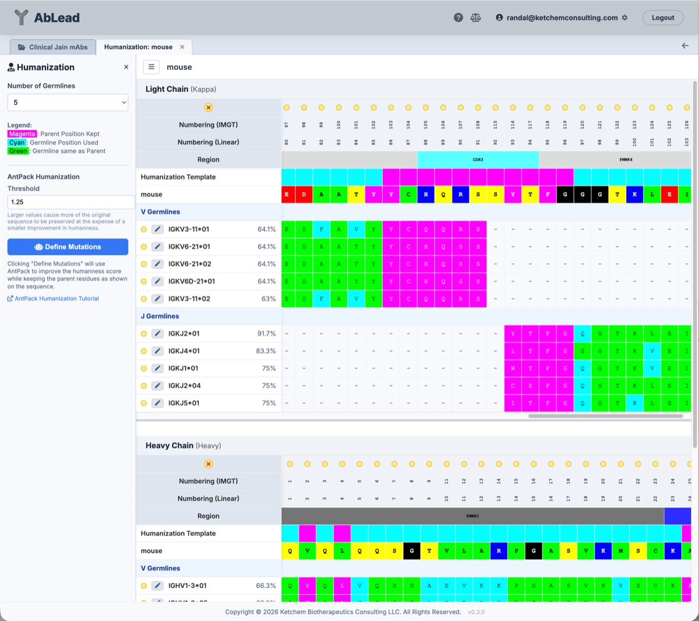Open the Number of Germlines dropdown
The width and height of the screenshot is (699, 621).
(68, 103)
